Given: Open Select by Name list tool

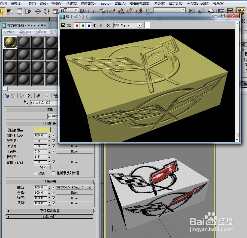Looking at the screenshot, I should 10,12.
